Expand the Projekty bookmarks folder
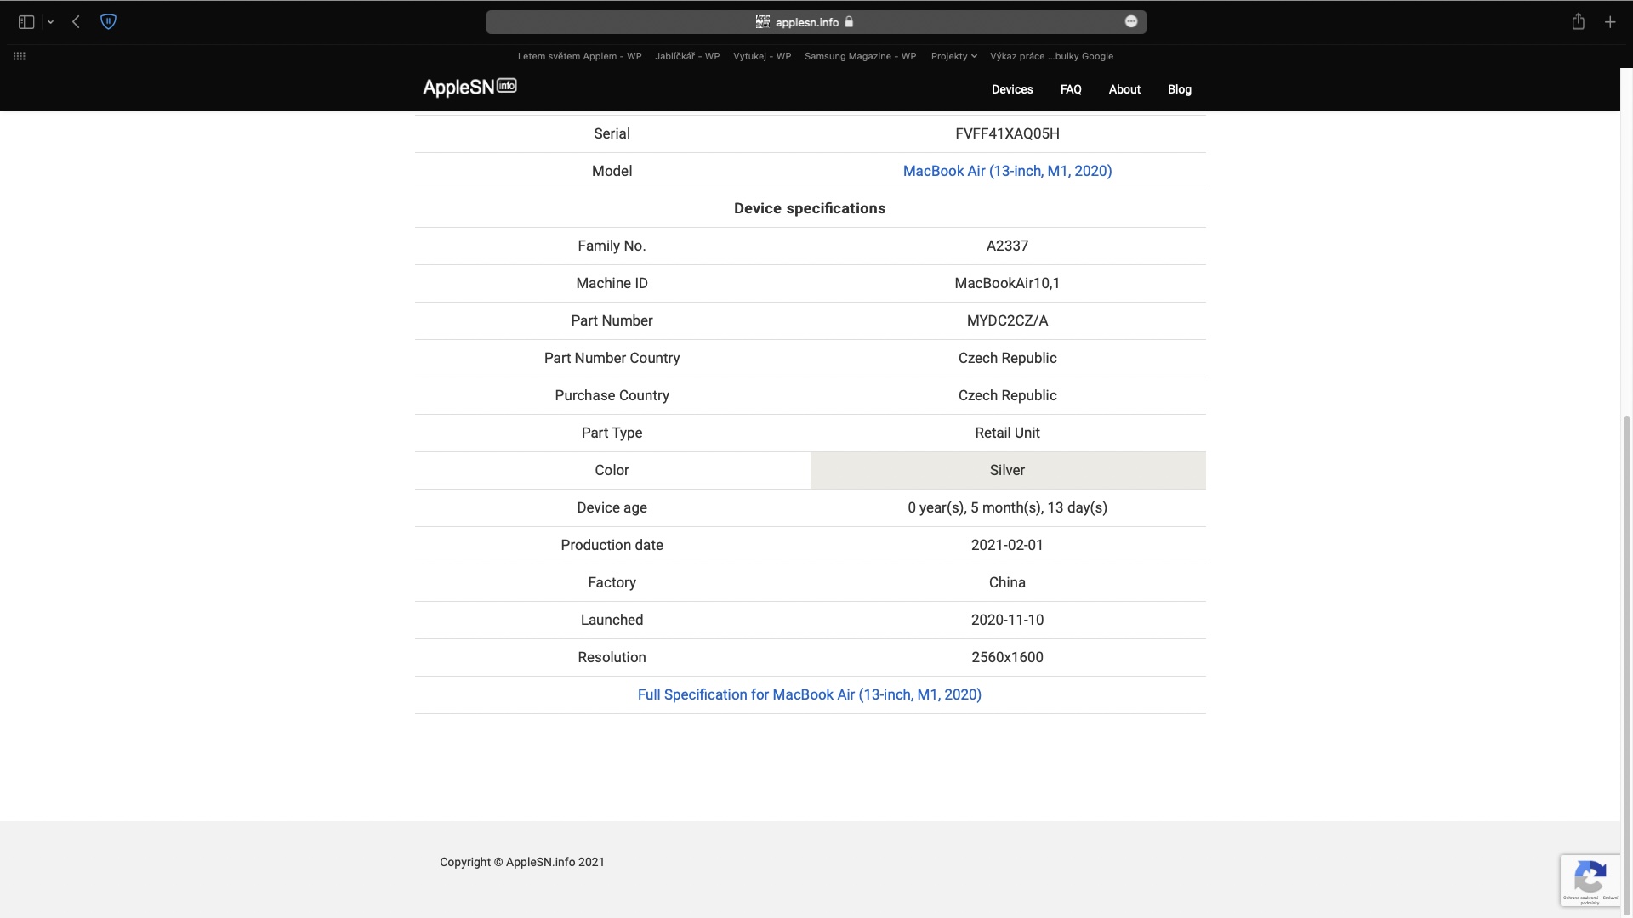 coord(953,56)
